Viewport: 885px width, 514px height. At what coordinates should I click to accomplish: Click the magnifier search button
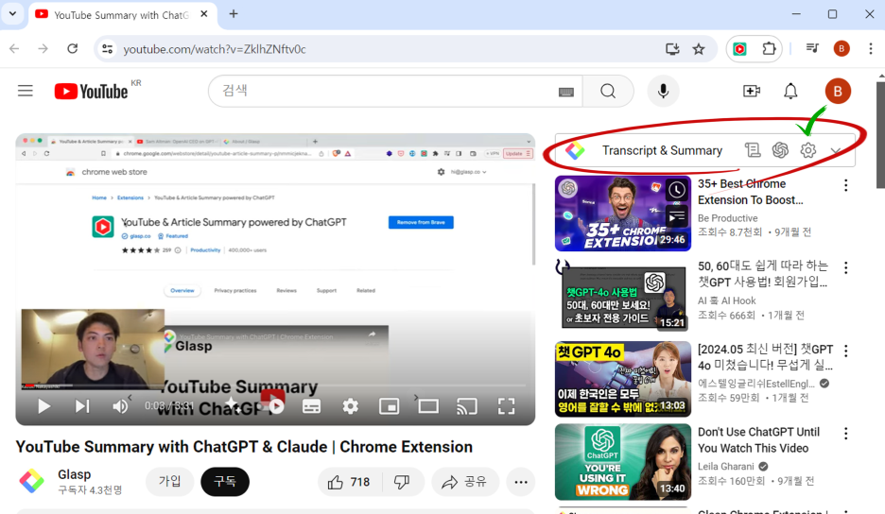[x=608, y=91]
